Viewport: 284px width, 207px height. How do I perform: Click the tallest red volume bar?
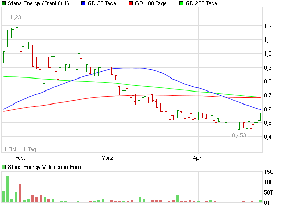[x=20, y=193]
